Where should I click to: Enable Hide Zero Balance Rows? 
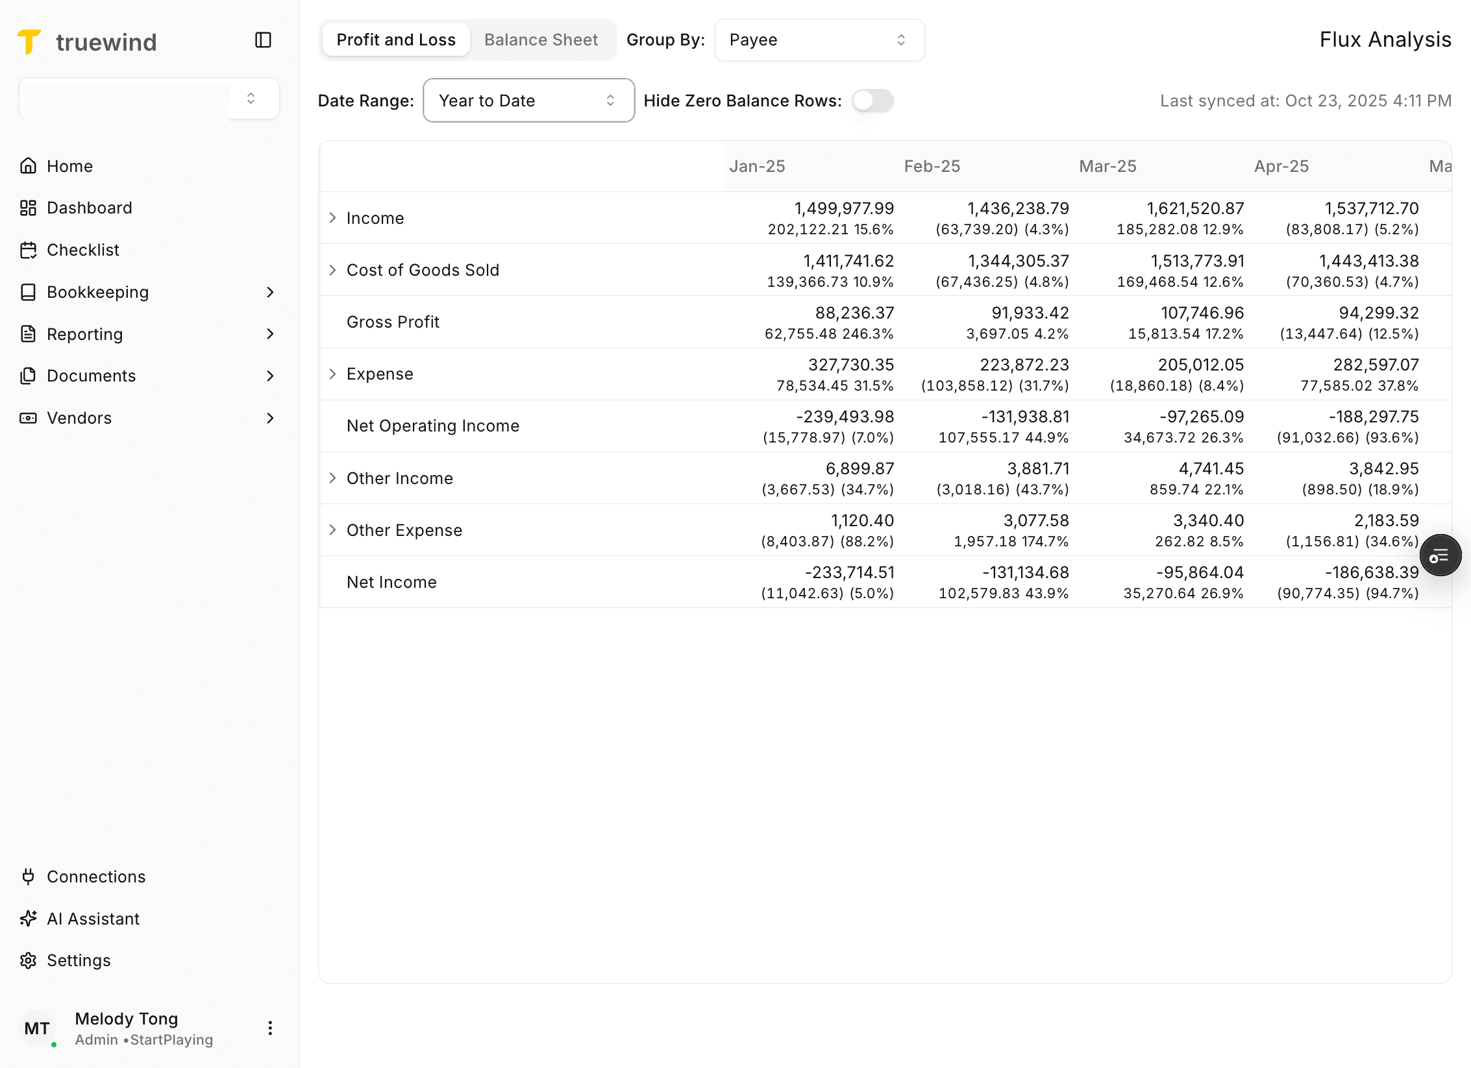click(x=872, y=101)
